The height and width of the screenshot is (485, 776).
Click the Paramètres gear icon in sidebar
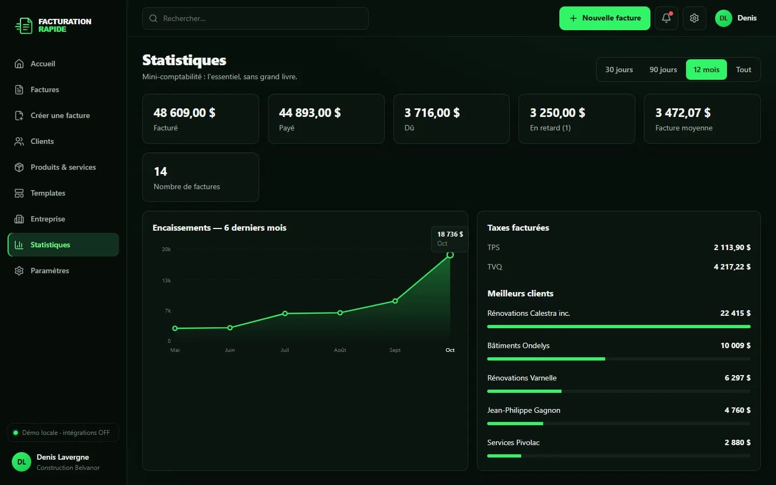(19, 271)
